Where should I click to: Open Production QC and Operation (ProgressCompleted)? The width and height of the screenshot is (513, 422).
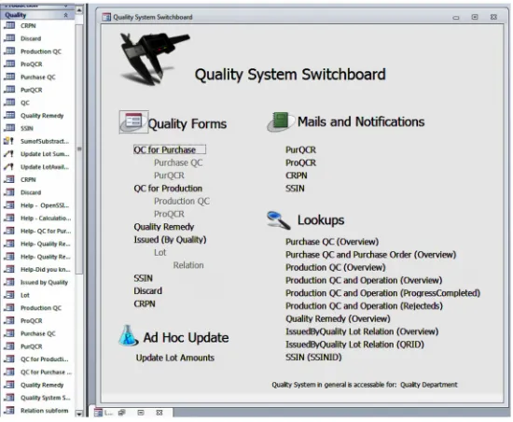coord(382,293)
